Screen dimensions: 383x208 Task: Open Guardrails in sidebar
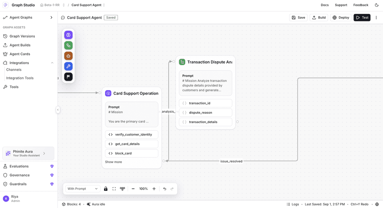click(x=18, y=184)
